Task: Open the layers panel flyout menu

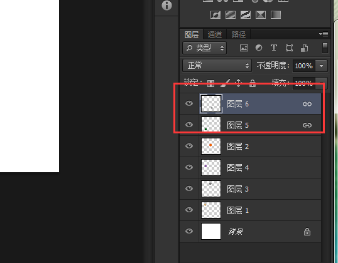Action: (x=324, y=34)
